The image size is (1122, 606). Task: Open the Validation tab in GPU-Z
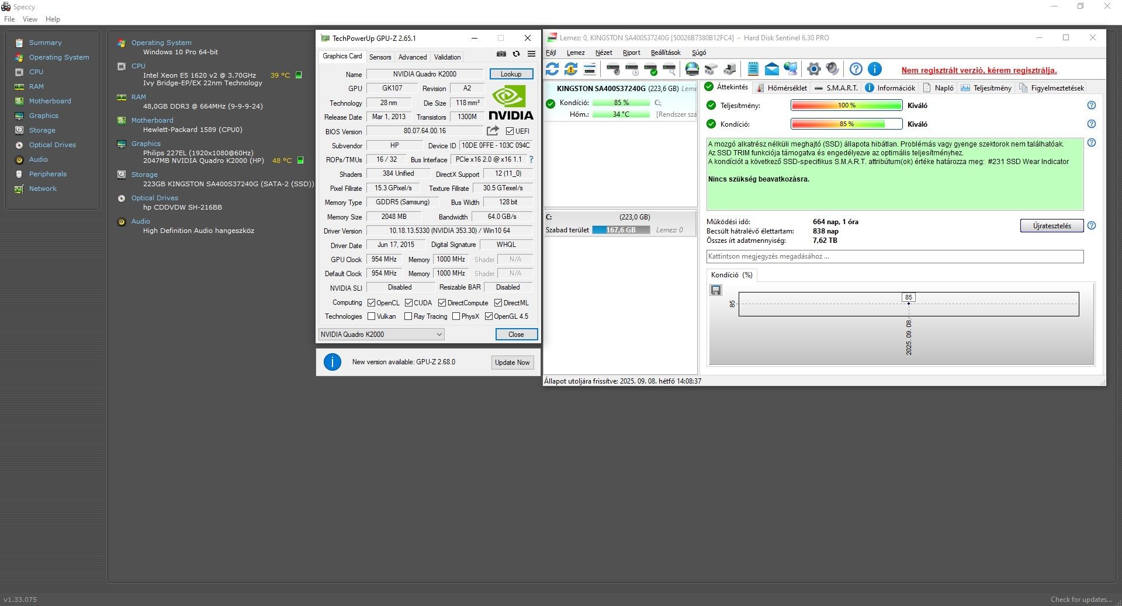click(447, 57)
